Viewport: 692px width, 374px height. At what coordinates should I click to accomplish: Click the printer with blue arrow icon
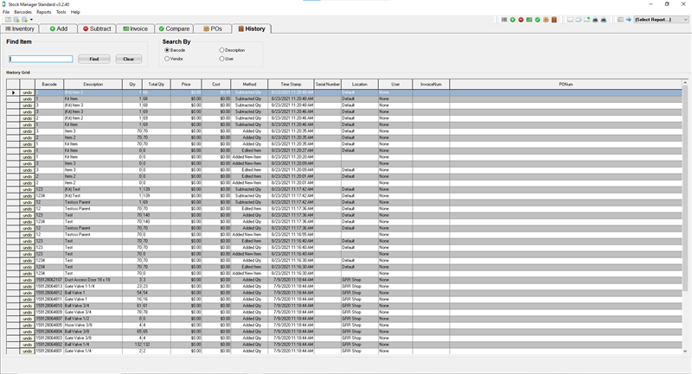tap(603, 20)
